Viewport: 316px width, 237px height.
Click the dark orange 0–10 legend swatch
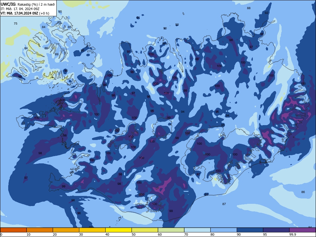13,230
